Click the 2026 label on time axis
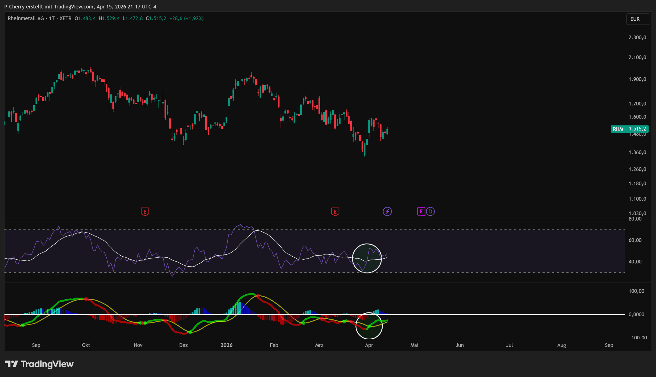The height and width of the screenshot is (377, 656). point(226,345)
